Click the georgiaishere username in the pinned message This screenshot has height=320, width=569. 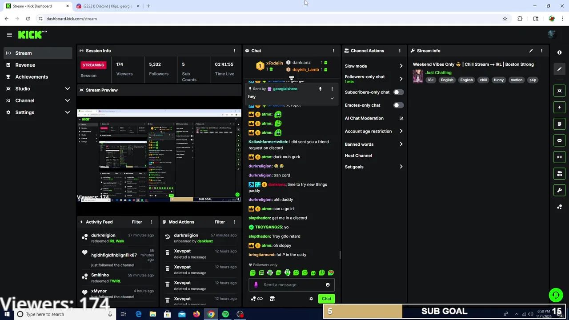click(x=285, y=89)
